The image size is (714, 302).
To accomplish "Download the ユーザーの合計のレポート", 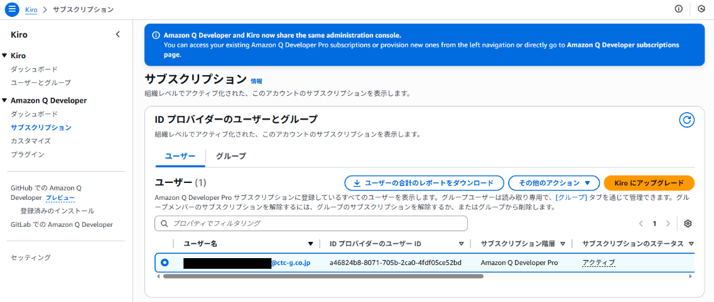I will tap(424, 183).
